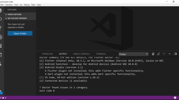Click the smiley feedback icon in status bar
The height and width of the screenshot is (100, 179).
click(x=175, y=97)
